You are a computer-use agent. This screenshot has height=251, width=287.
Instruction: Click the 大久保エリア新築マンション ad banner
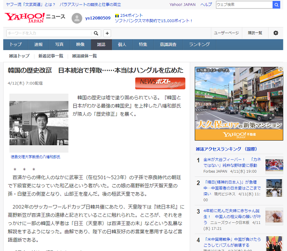point(239,104)
